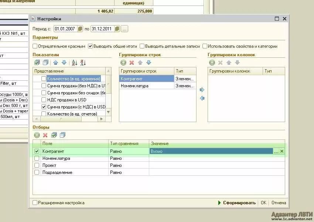
Task: Move row grouping down
Action: [149, 63]
